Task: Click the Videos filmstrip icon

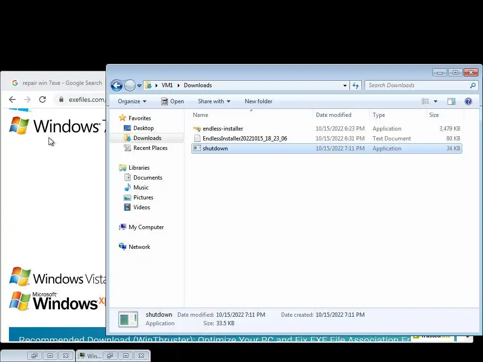Action: pos(127,207)
